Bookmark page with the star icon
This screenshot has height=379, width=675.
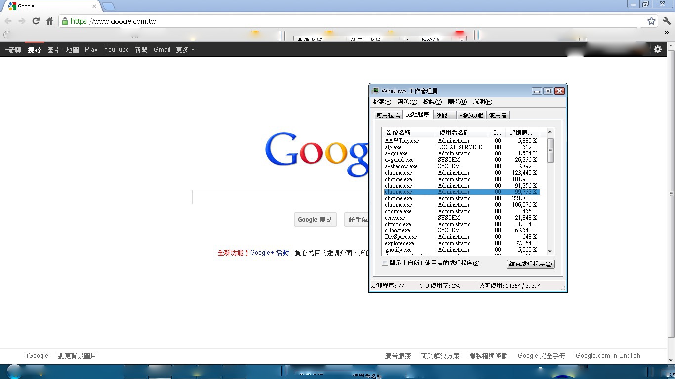click(651, 21)
